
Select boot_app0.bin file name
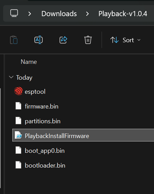click(45, 151)
